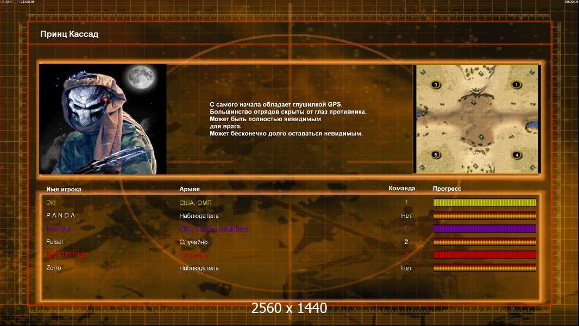
Task: Click the line 'Может быть полностью невидимым'
Action: tap(265, 119)
